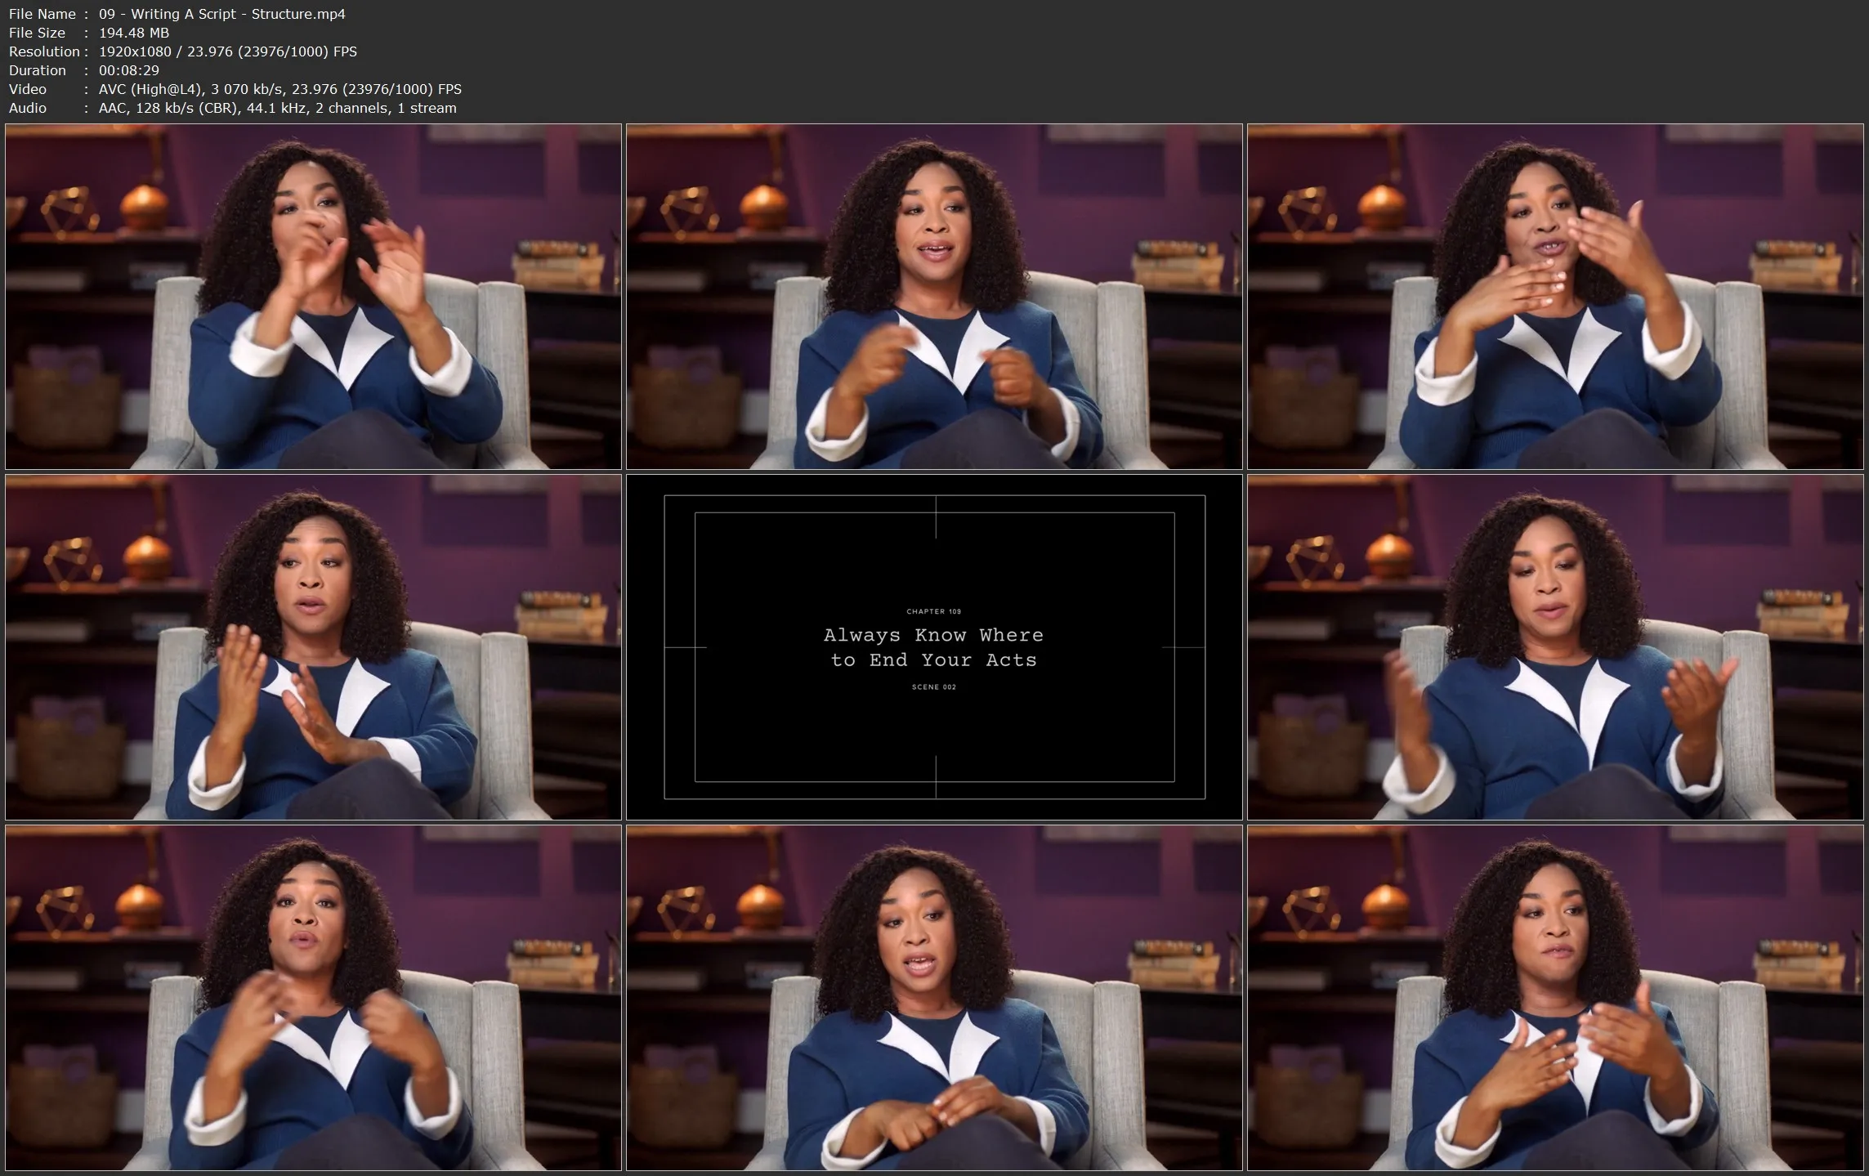Click the 'Audio' label
This screenshot has height=1176, width=1869.
pos(28,108)
